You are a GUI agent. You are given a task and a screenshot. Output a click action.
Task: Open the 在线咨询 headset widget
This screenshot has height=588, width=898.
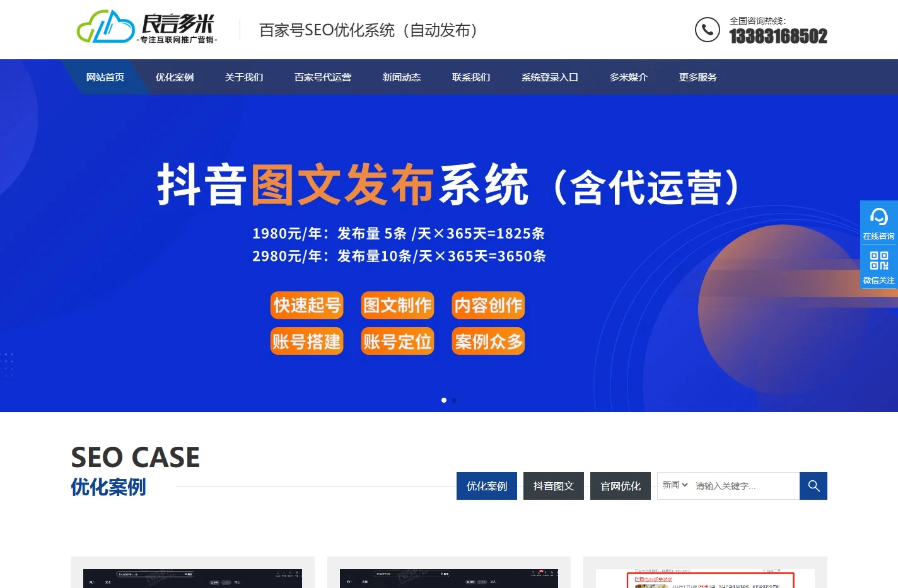point(879,222)
